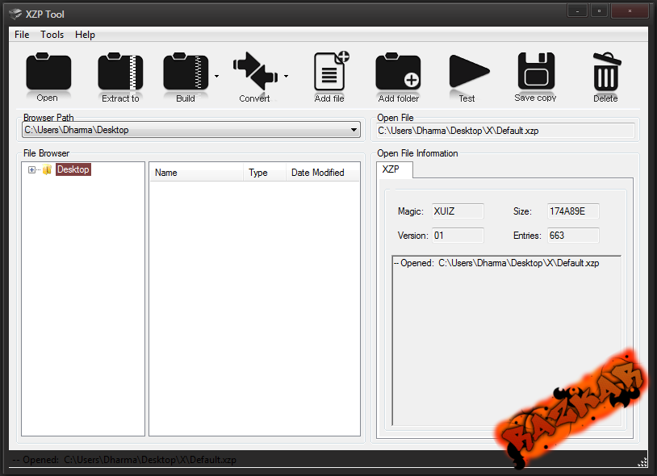
Task: Click the Opened log line in info box
Action: coord(496,263)
